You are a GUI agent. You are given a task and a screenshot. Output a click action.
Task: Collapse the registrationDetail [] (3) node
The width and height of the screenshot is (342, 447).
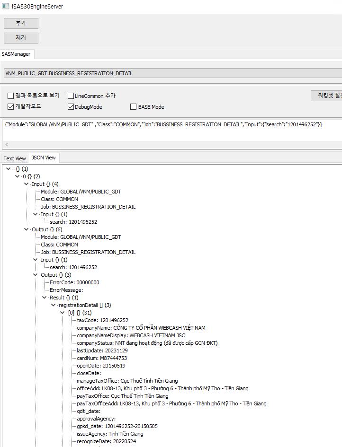coord(54,305)
